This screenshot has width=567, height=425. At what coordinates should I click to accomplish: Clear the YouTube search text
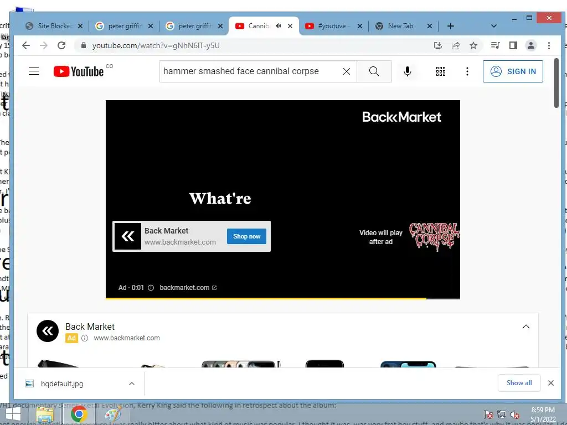coord(347,71)
